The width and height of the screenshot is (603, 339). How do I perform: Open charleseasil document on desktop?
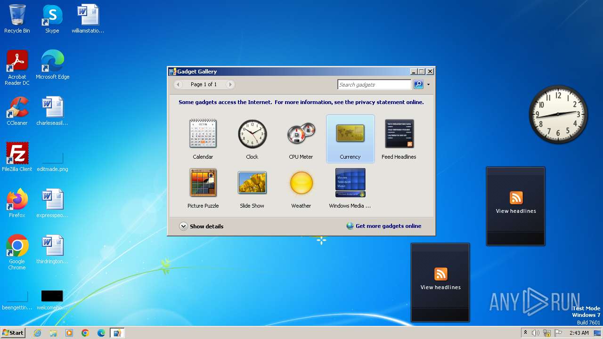tap(52, 111)
